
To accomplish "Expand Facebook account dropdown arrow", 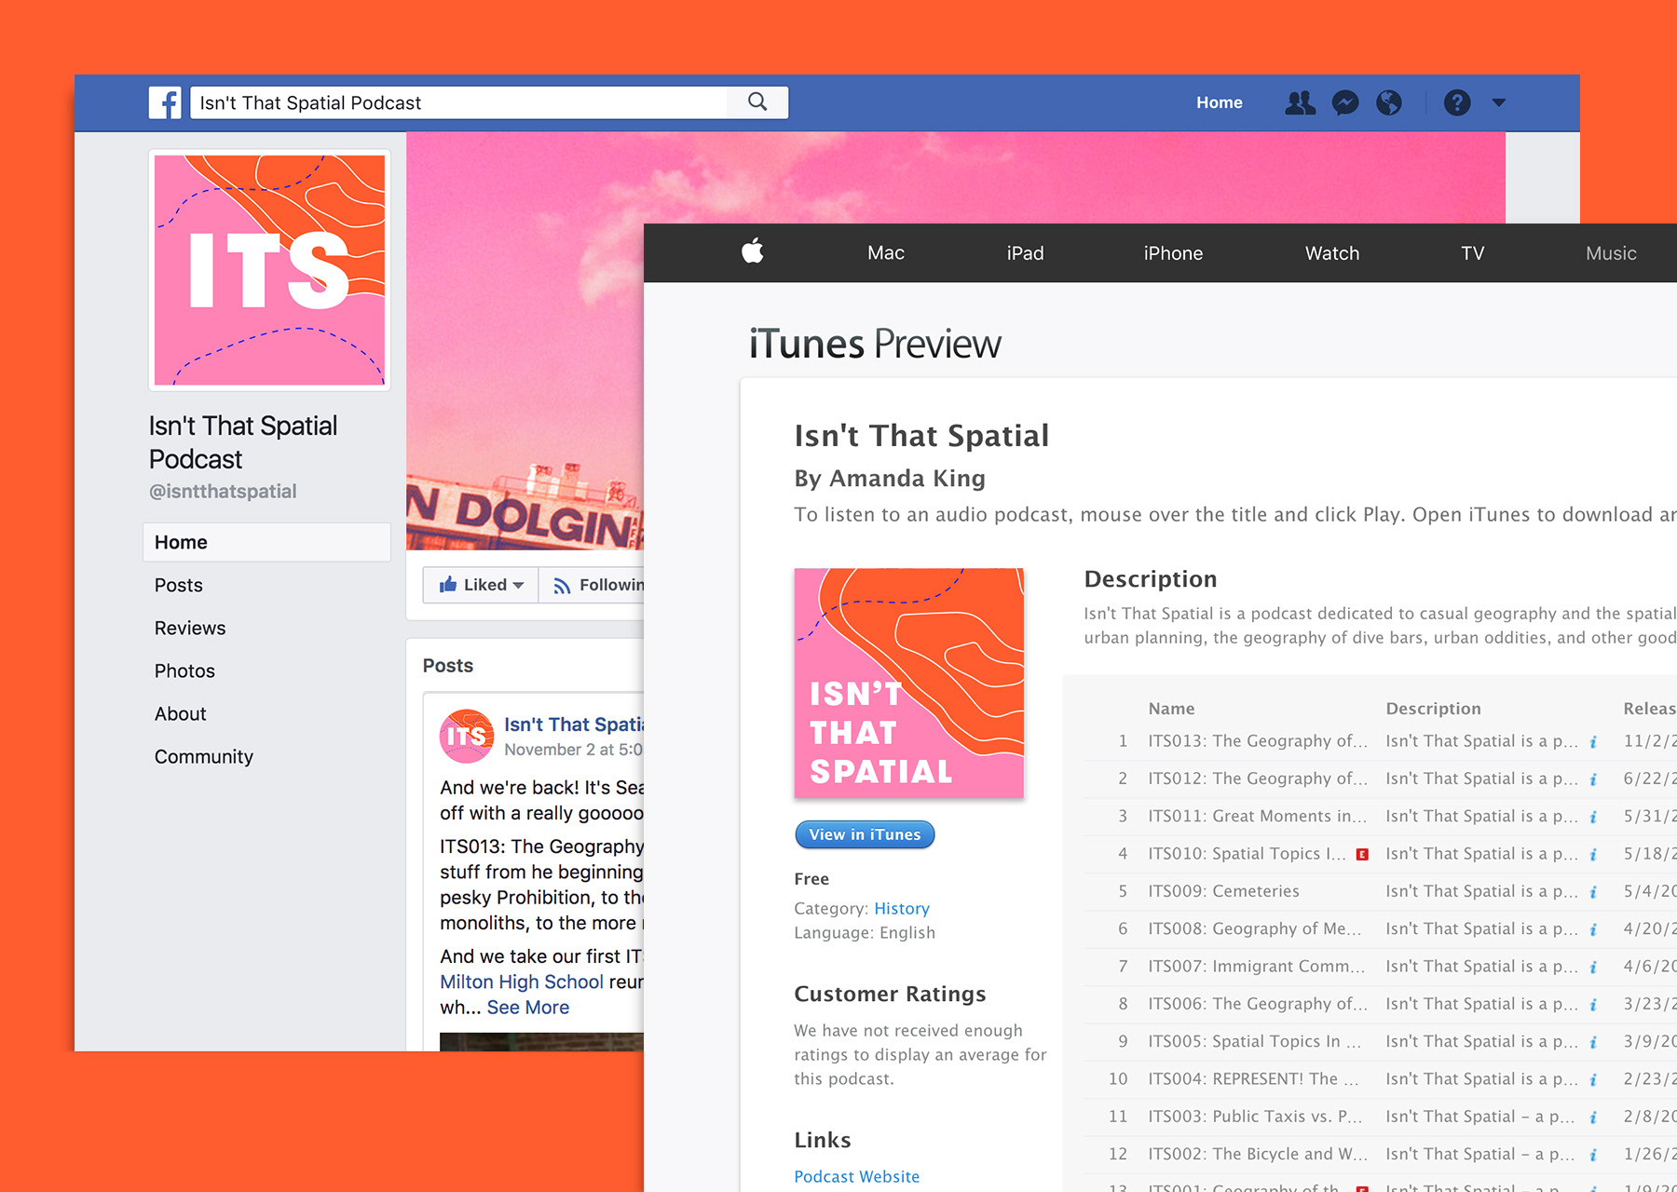I will coord(1498,102).
